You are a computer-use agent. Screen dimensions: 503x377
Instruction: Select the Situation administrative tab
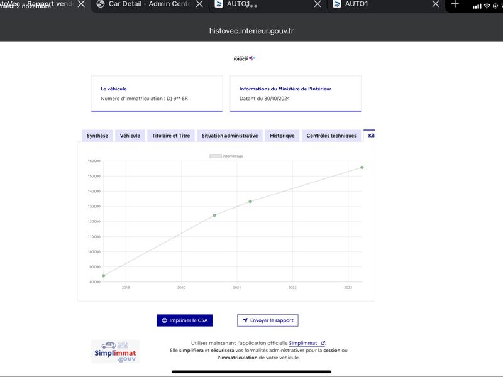[x=229, y=136]
